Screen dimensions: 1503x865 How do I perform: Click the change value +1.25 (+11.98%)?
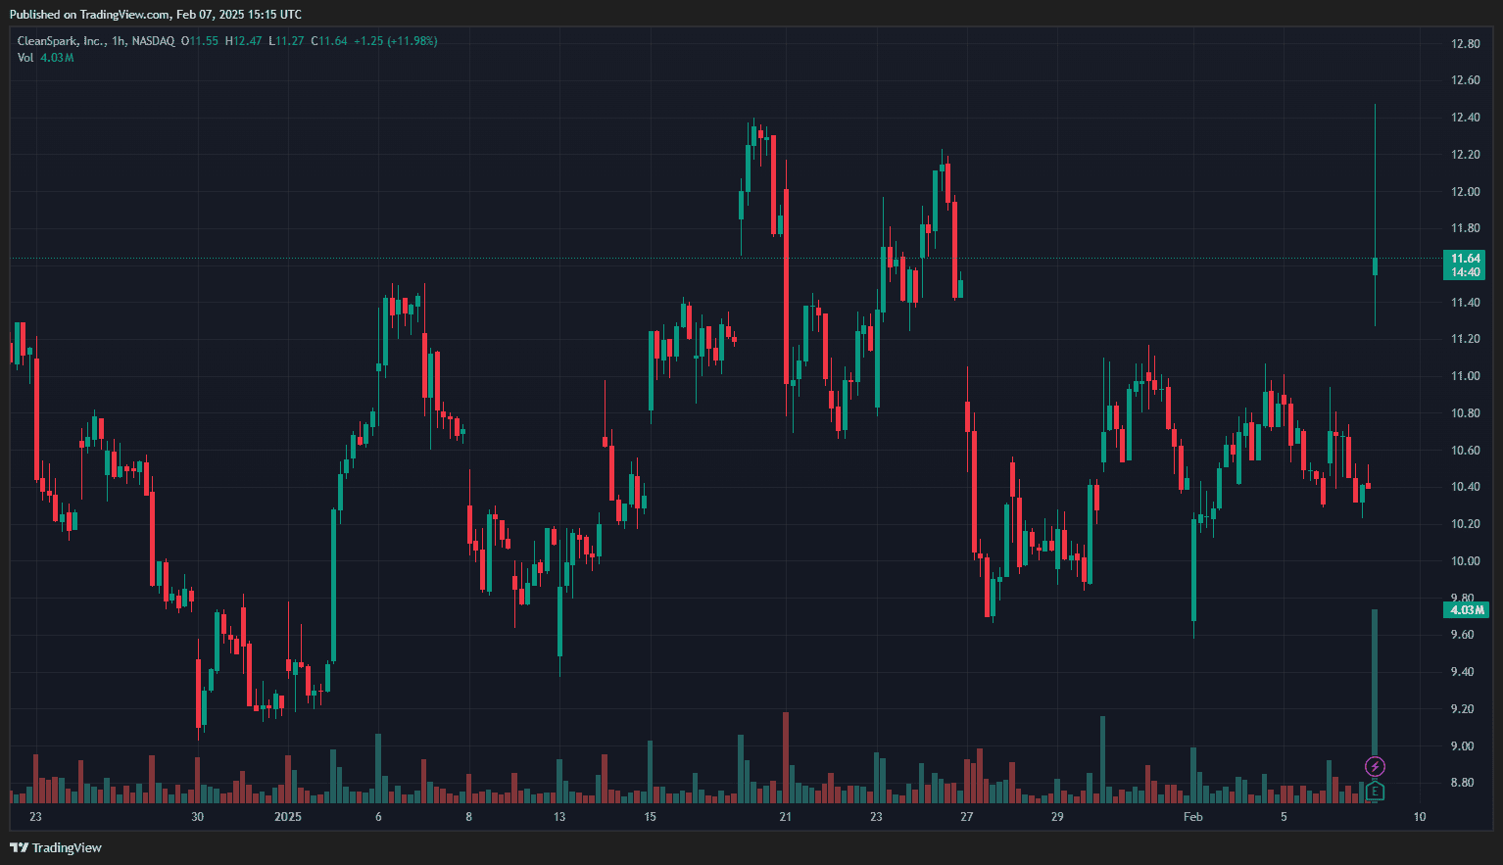pos(396,41)
